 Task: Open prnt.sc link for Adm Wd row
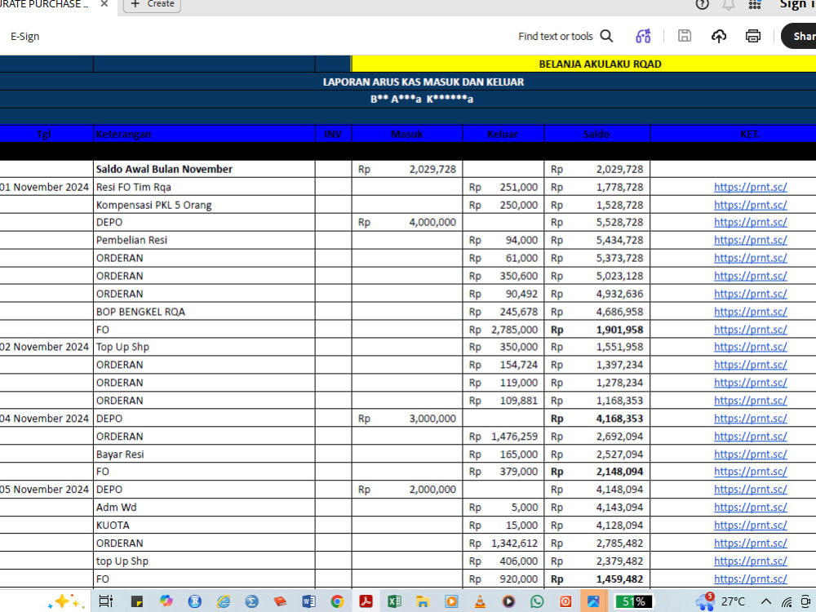(x=750, y=507)
